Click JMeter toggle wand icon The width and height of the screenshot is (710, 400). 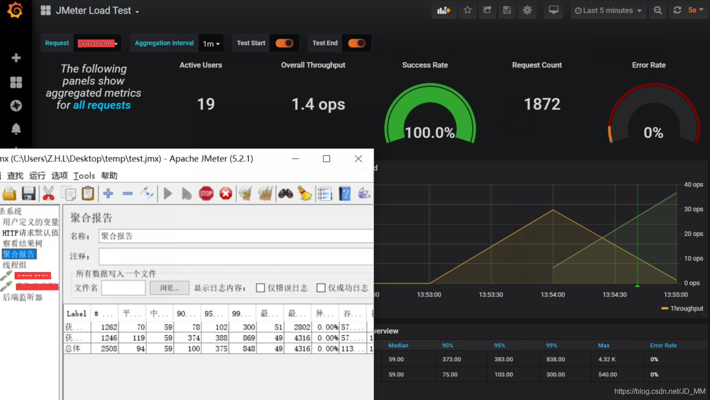click(x=147, y=193)
